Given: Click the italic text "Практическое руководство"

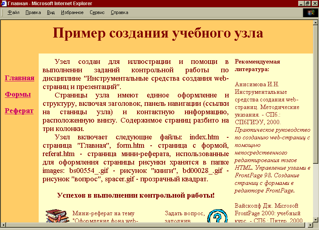Looking at the screenshot, I should tap(272, 130).
